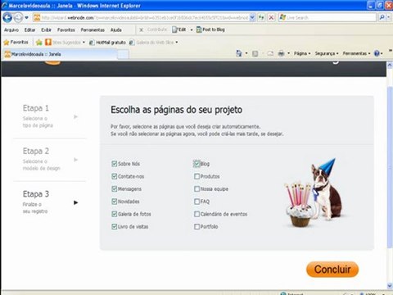Select Etapa 3 step
This screenshot has height=295, width=393.
point(50,202)
